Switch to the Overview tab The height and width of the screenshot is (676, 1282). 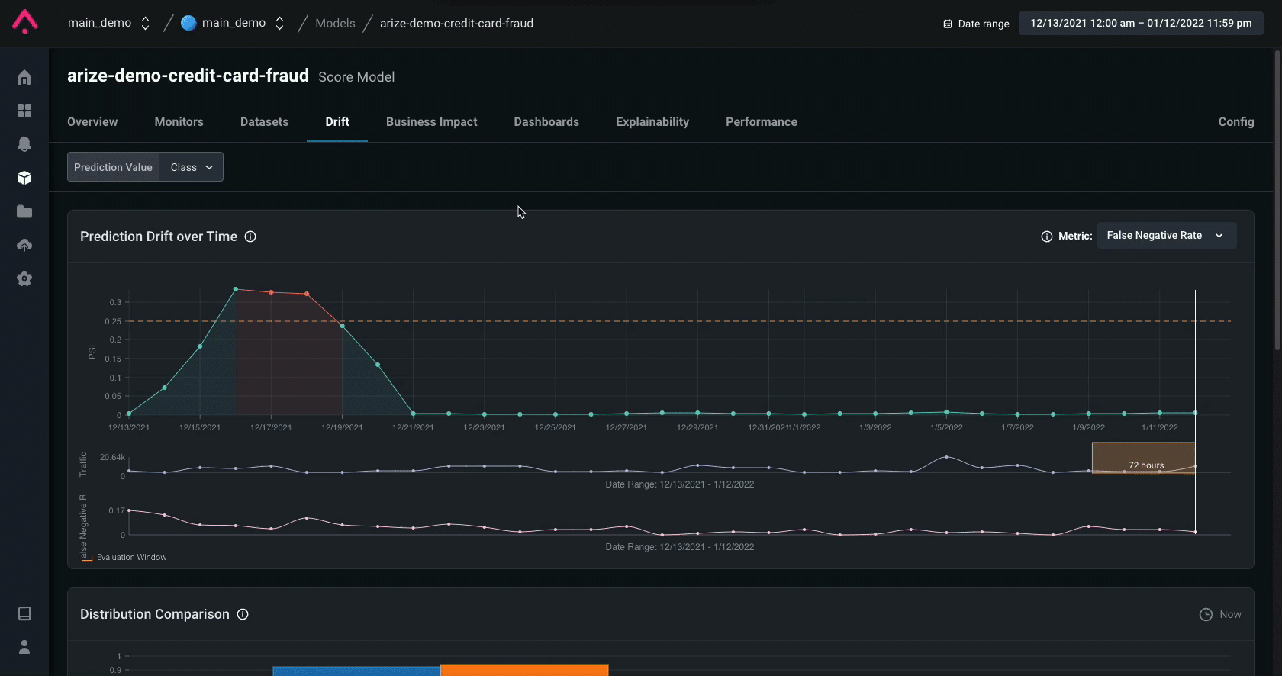[92, 122]
